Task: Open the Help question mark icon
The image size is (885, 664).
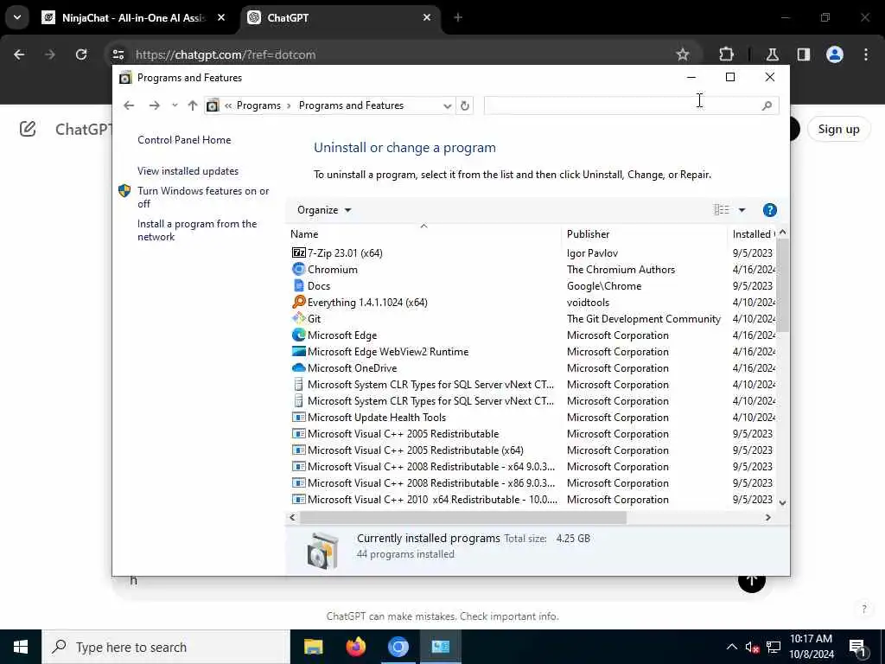Action: point(769,210)
